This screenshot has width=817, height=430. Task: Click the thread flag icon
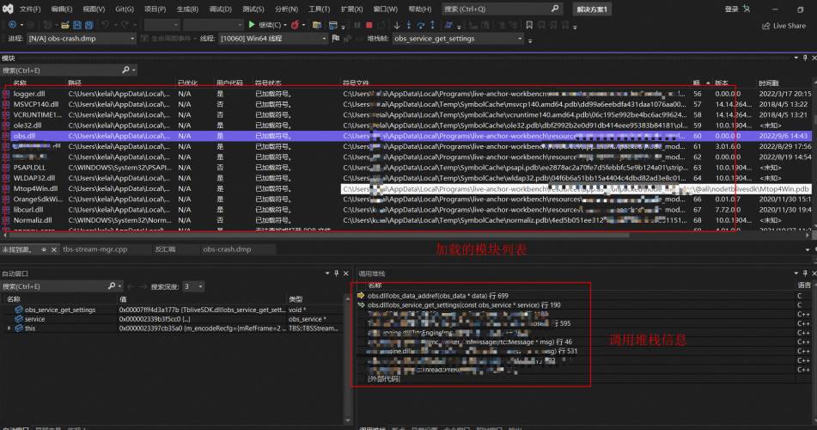(x=336, y=38)
